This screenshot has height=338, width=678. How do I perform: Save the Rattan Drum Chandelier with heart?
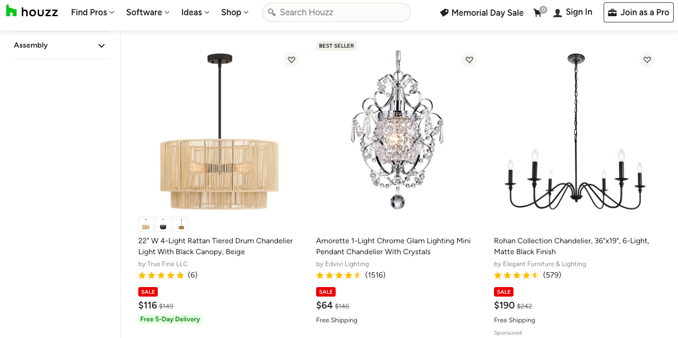point(291,60)
